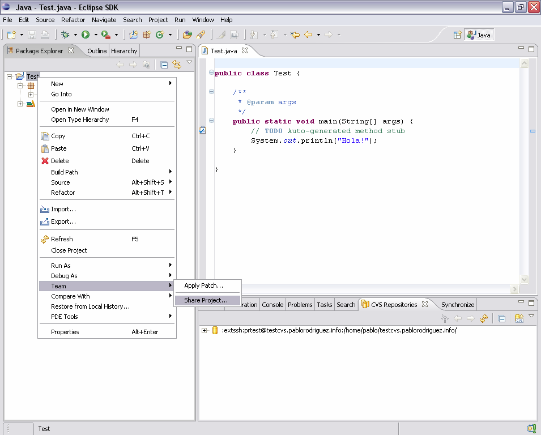541x435 pixels.
Task: Select Properties in the context menu
Action: (x=107, y=332)
